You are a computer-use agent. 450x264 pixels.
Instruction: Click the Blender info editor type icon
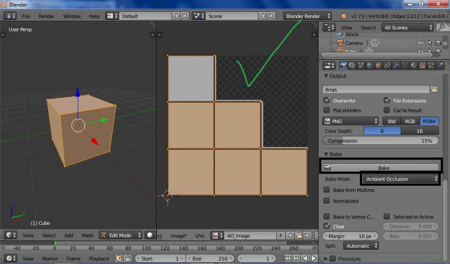click(x=10, y=16)
